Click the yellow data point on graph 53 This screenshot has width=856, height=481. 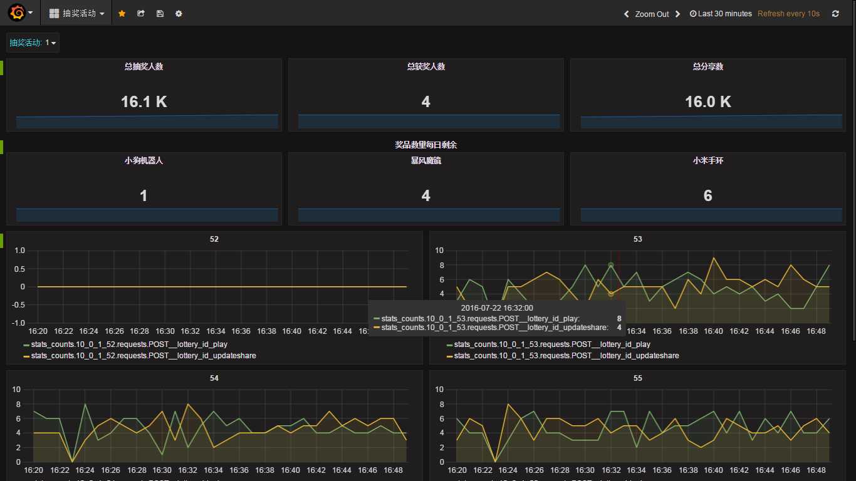coord(611,294)
